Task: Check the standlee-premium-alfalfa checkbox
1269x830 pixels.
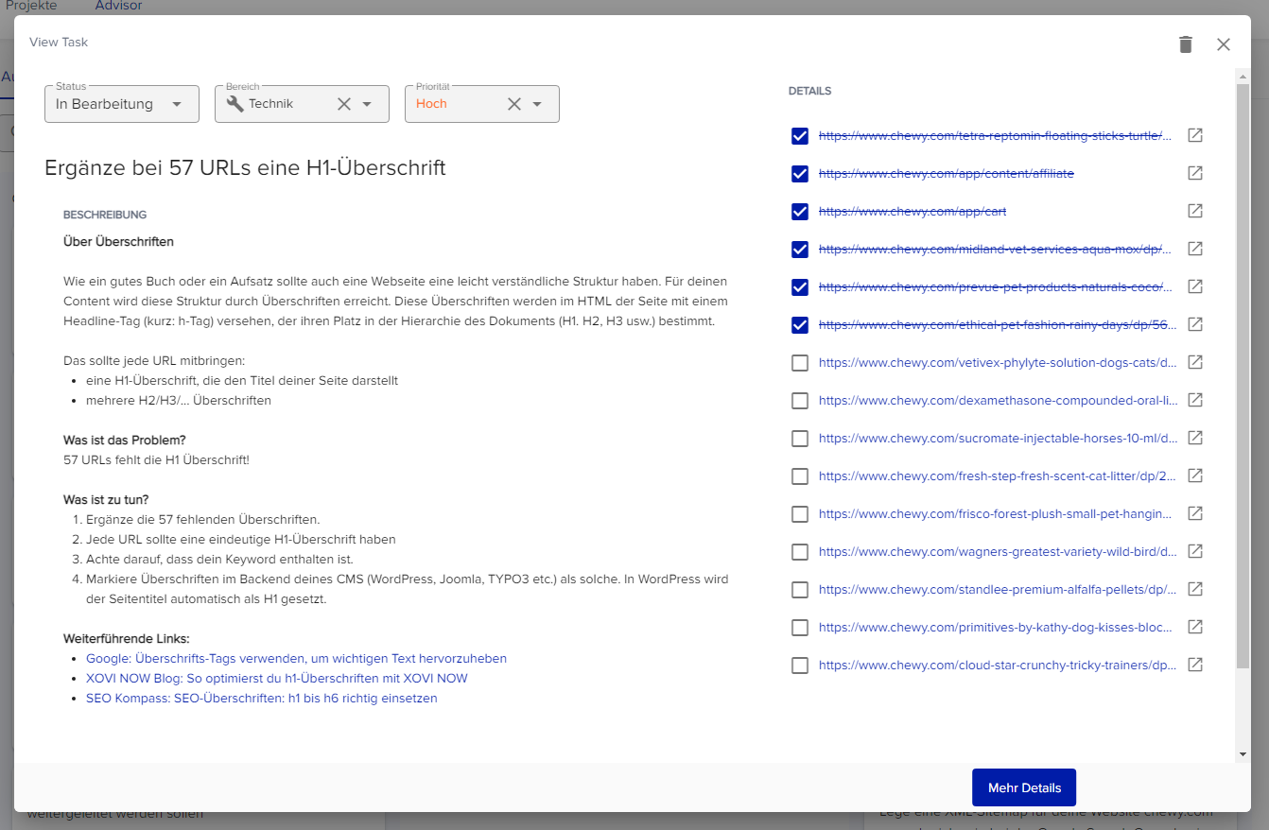Action: [800, 590]
